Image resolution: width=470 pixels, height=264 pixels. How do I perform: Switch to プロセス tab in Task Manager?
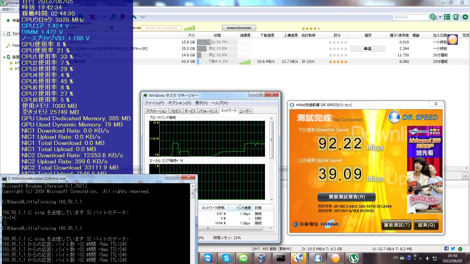[175, 111]
